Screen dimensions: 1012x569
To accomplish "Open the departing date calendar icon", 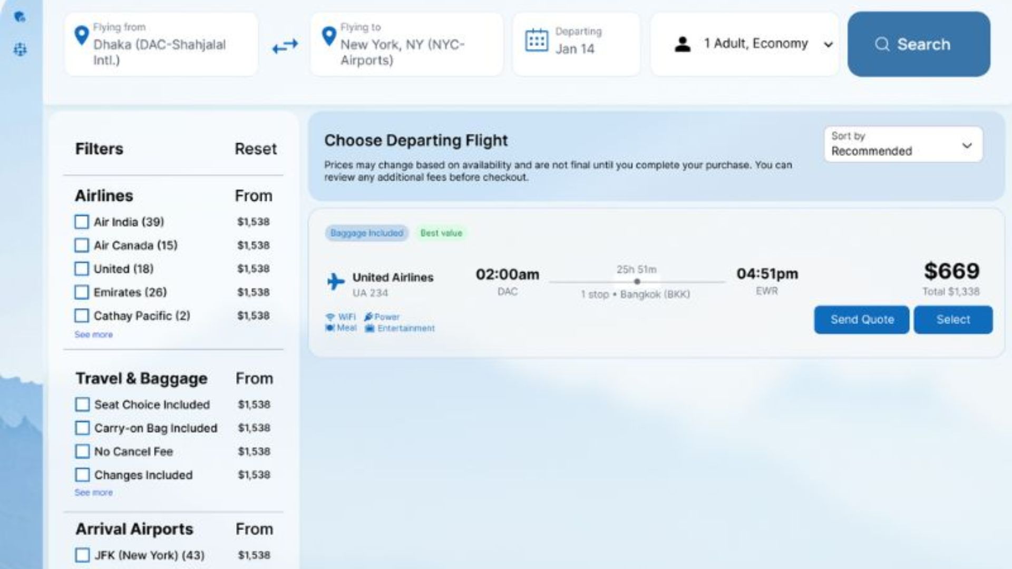I will click(x=537, y=41).
